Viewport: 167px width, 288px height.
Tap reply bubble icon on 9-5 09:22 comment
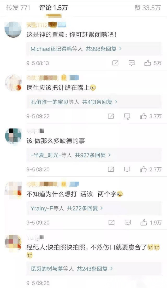pyautogui.click(x=127, y=116)
